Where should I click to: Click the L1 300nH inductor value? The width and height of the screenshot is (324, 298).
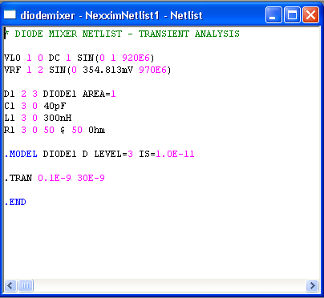(x=58, y=118)
